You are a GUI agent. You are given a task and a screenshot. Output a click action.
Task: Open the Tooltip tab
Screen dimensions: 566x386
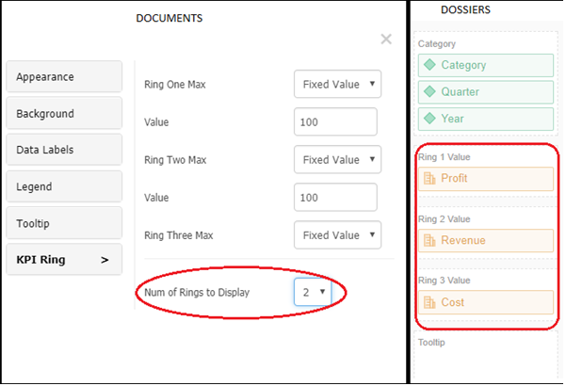64,223
